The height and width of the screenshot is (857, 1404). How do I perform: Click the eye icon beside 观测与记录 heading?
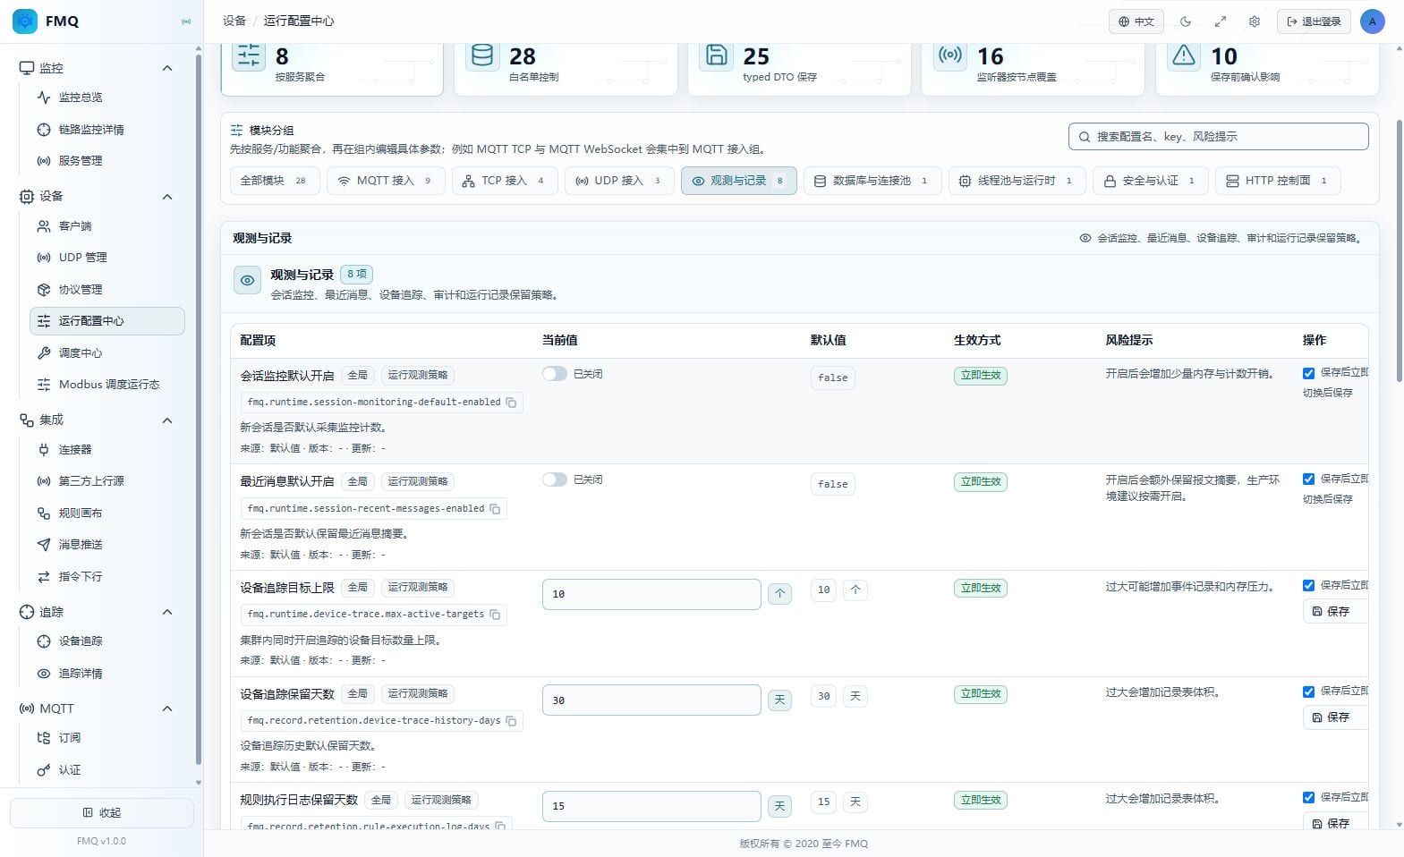click(x=248, y=280)
